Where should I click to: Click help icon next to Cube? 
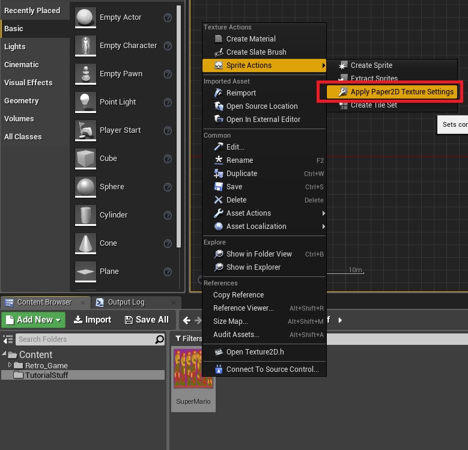click(x=168, y=159)
